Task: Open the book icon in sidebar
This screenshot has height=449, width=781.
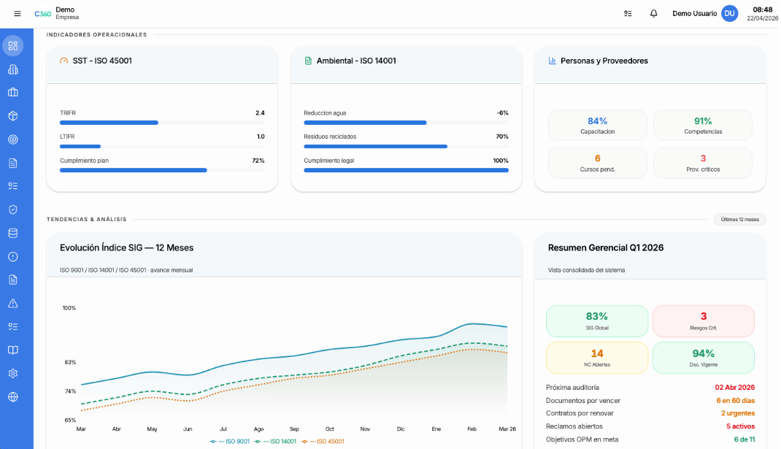Action: 12,350
